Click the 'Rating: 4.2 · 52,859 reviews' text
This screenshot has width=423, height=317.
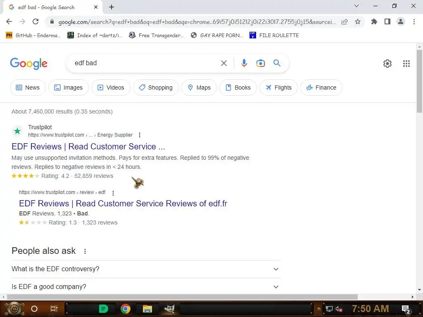tap(77, 176)
